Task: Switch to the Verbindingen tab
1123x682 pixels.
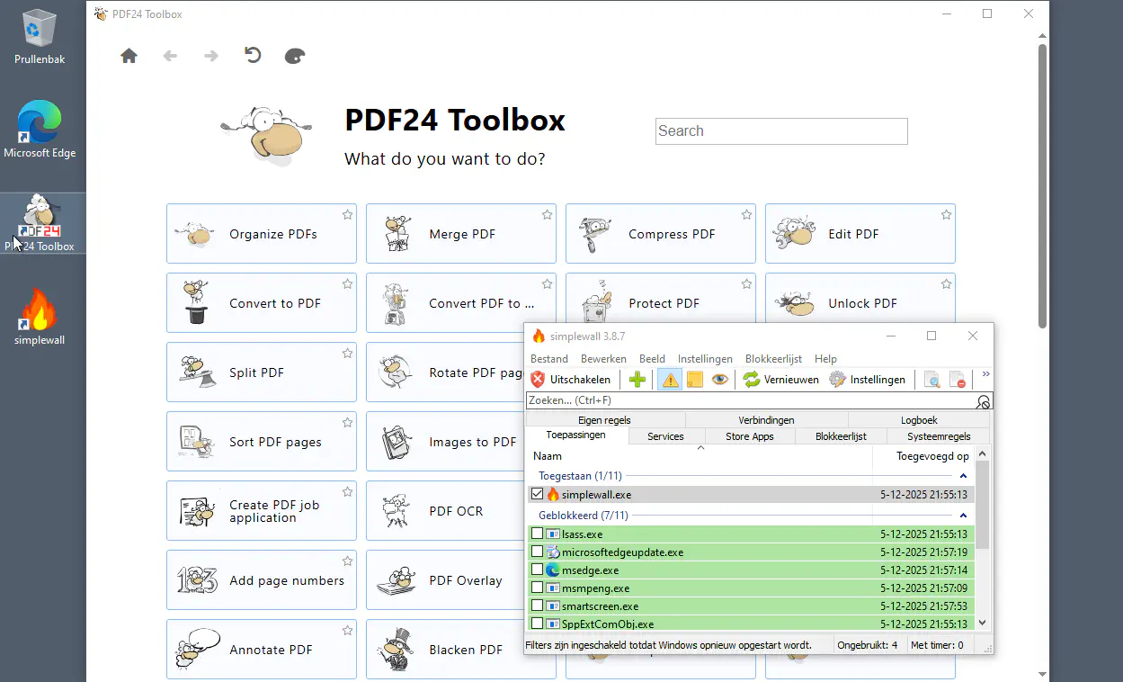Action: (766, 419)
